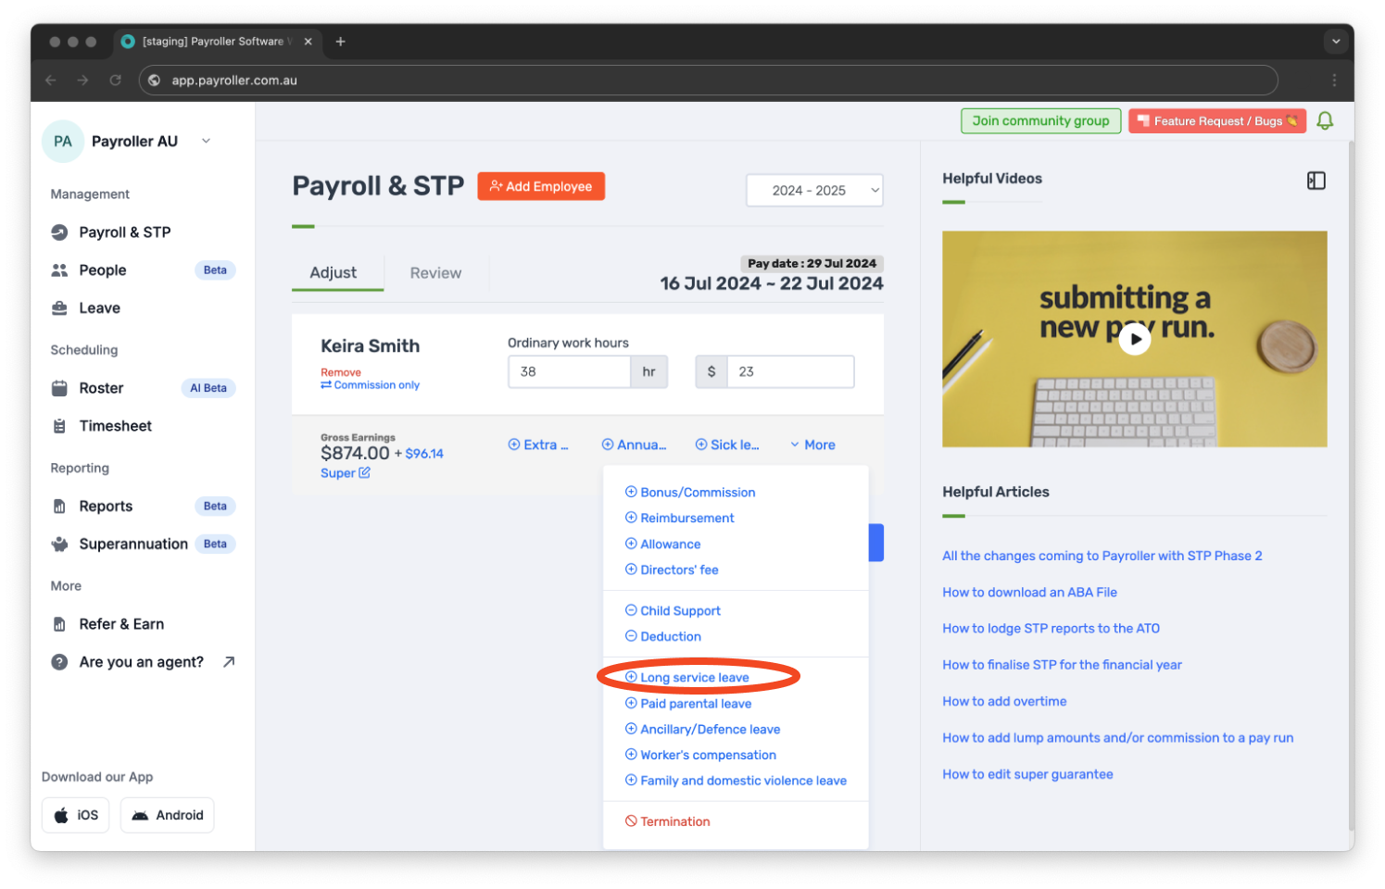Image resolution: width=1385 pixels, height=889 pixels.
Task: Click the hourly rate input showing 23
Action: 790,371
